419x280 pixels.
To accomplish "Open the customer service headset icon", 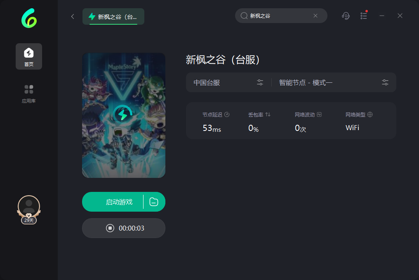I will point(346,16).
